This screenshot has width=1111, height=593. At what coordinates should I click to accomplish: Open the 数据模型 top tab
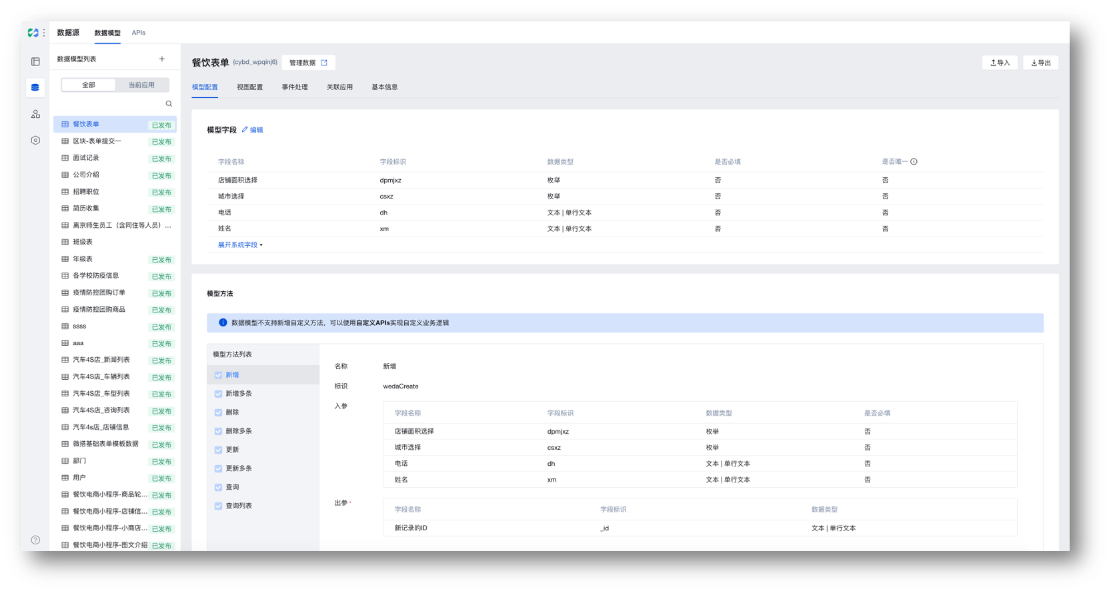coord(107,33)
